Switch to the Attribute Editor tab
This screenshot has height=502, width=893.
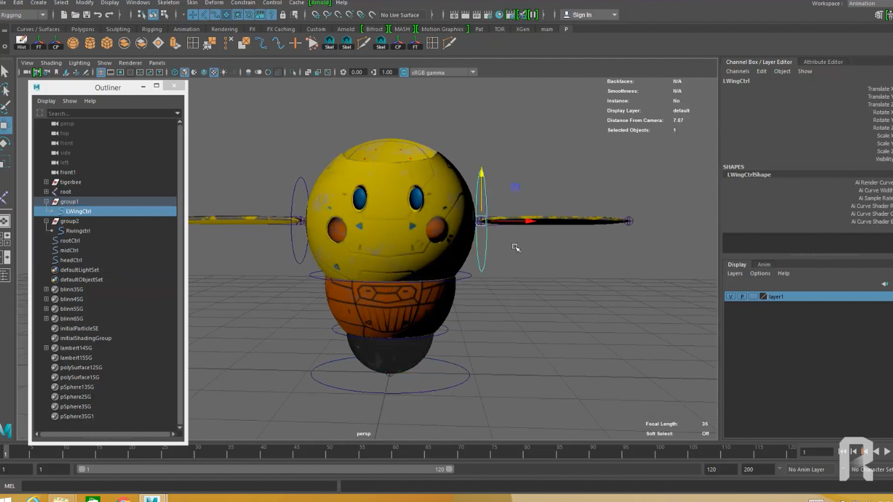(x=822, y=62)
